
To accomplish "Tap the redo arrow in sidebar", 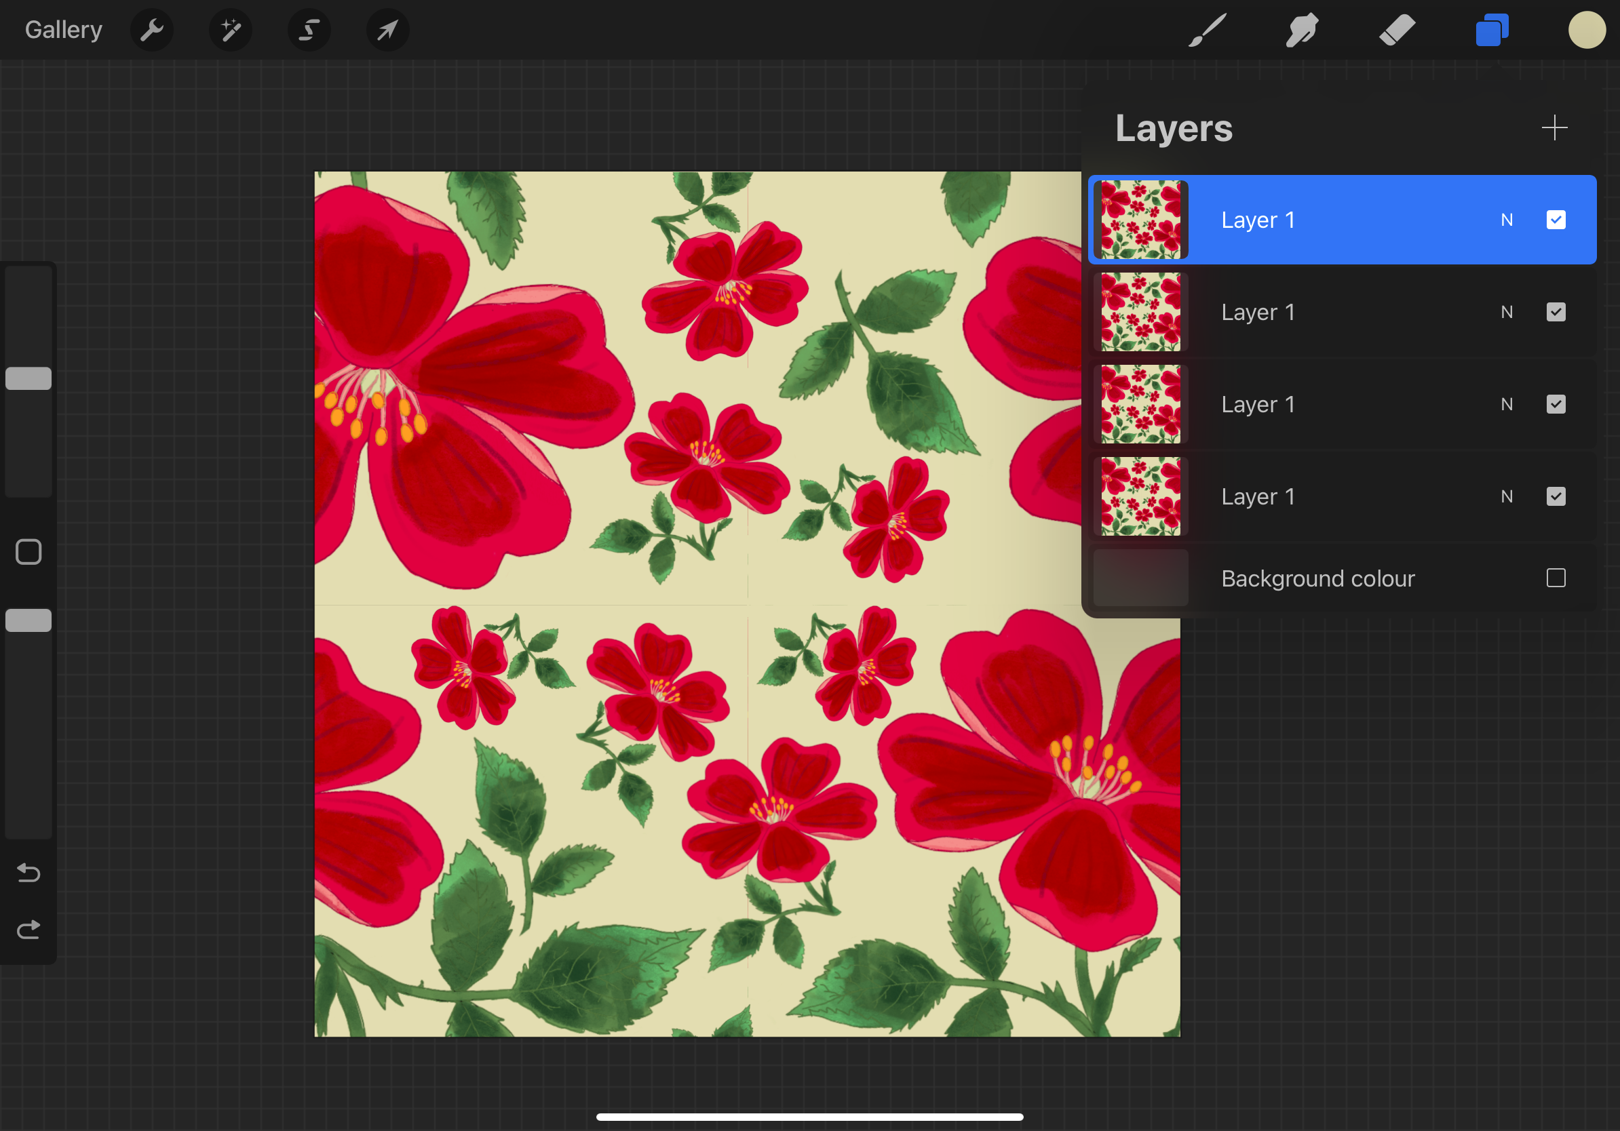I will 28,930.
